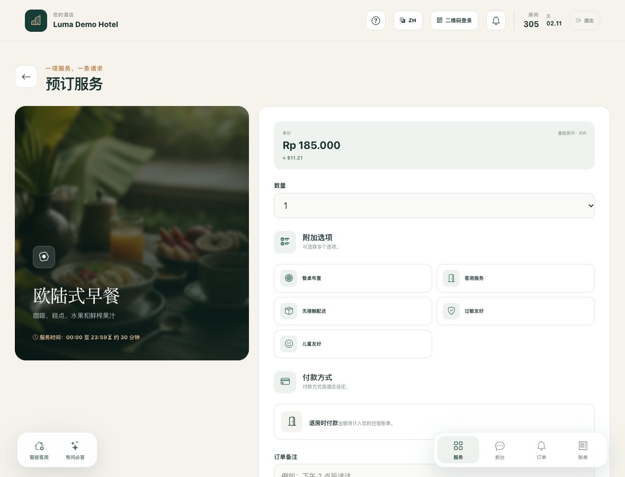Go back using the left arrow button
625x477 pixels.
[26, 76]
